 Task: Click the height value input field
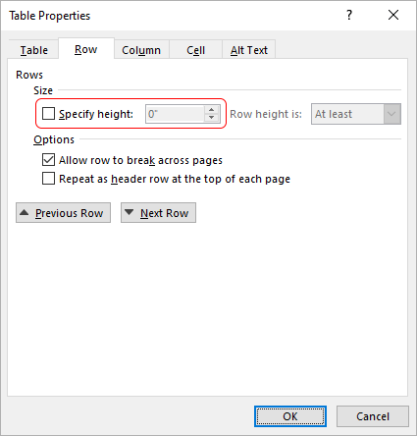pos(176,114)
